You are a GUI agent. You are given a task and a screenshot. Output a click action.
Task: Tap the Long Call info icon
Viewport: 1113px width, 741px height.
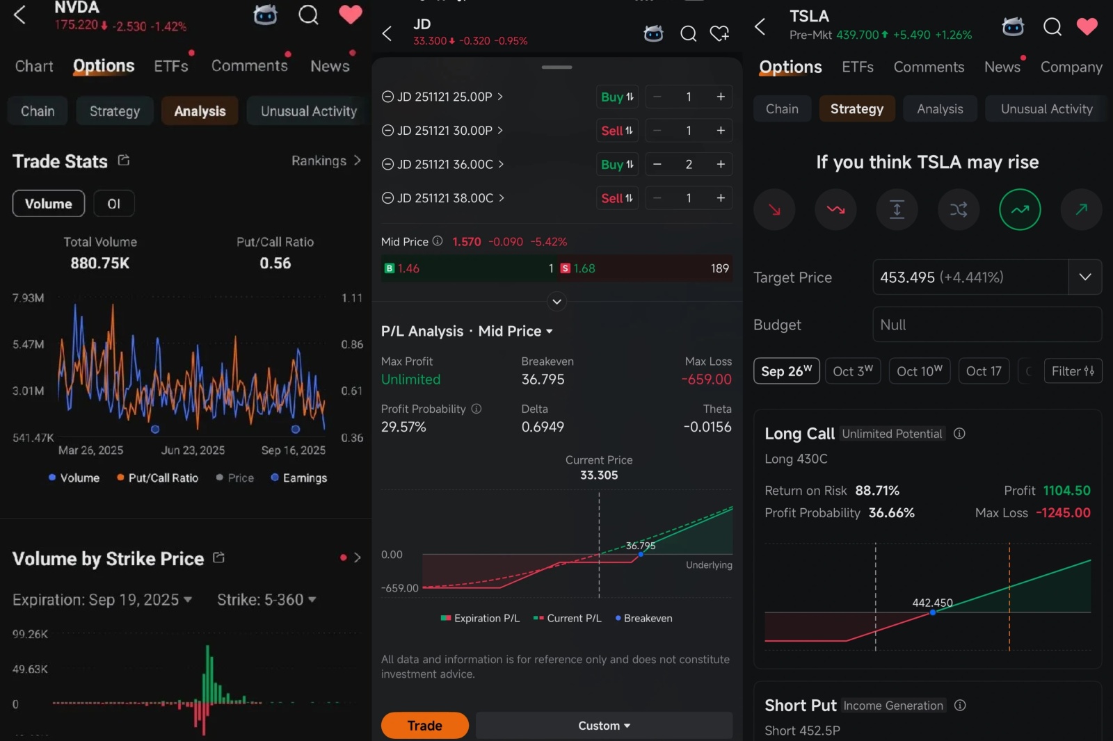pos(960,433)
